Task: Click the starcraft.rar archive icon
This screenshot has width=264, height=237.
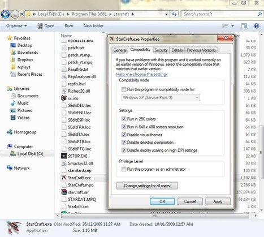Action: tap(64, 192)
